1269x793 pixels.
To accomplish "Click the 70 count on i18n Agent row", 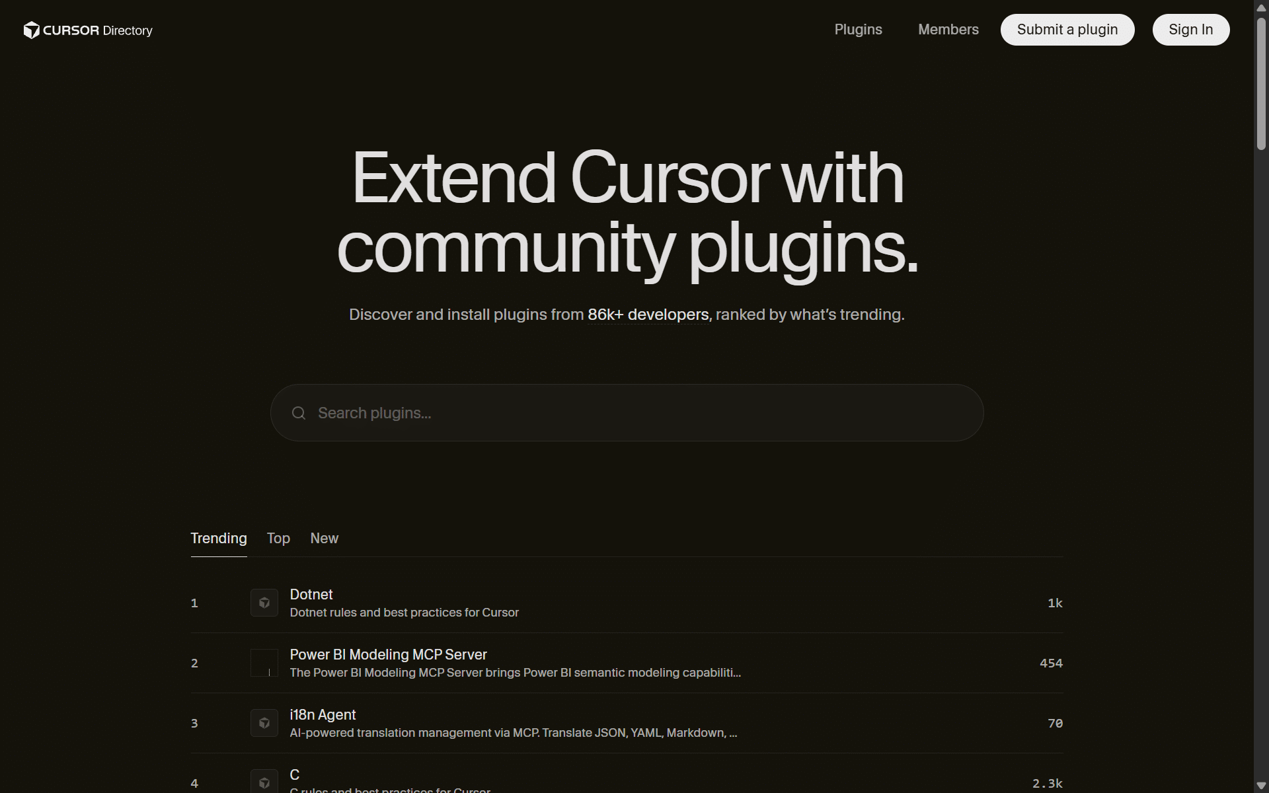I will [1055, 723].
